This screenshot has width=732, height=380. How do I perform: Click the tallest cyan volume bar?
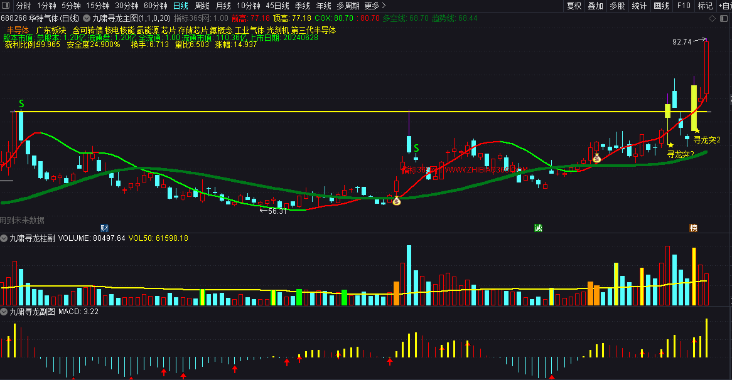pos(409,275)
